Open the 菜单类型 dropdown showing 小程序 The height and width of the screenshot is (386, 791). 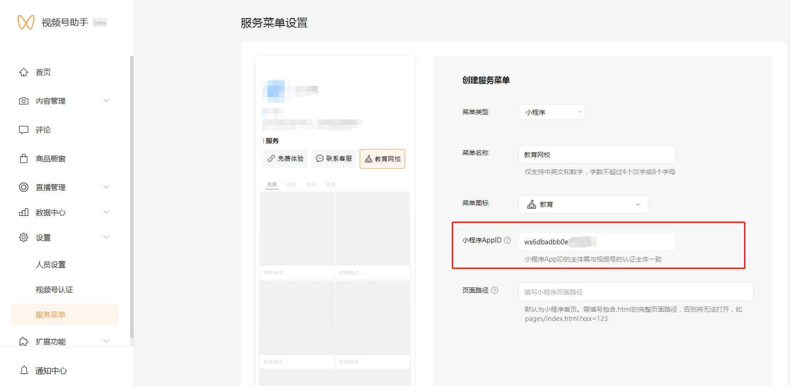coord(551,112)
